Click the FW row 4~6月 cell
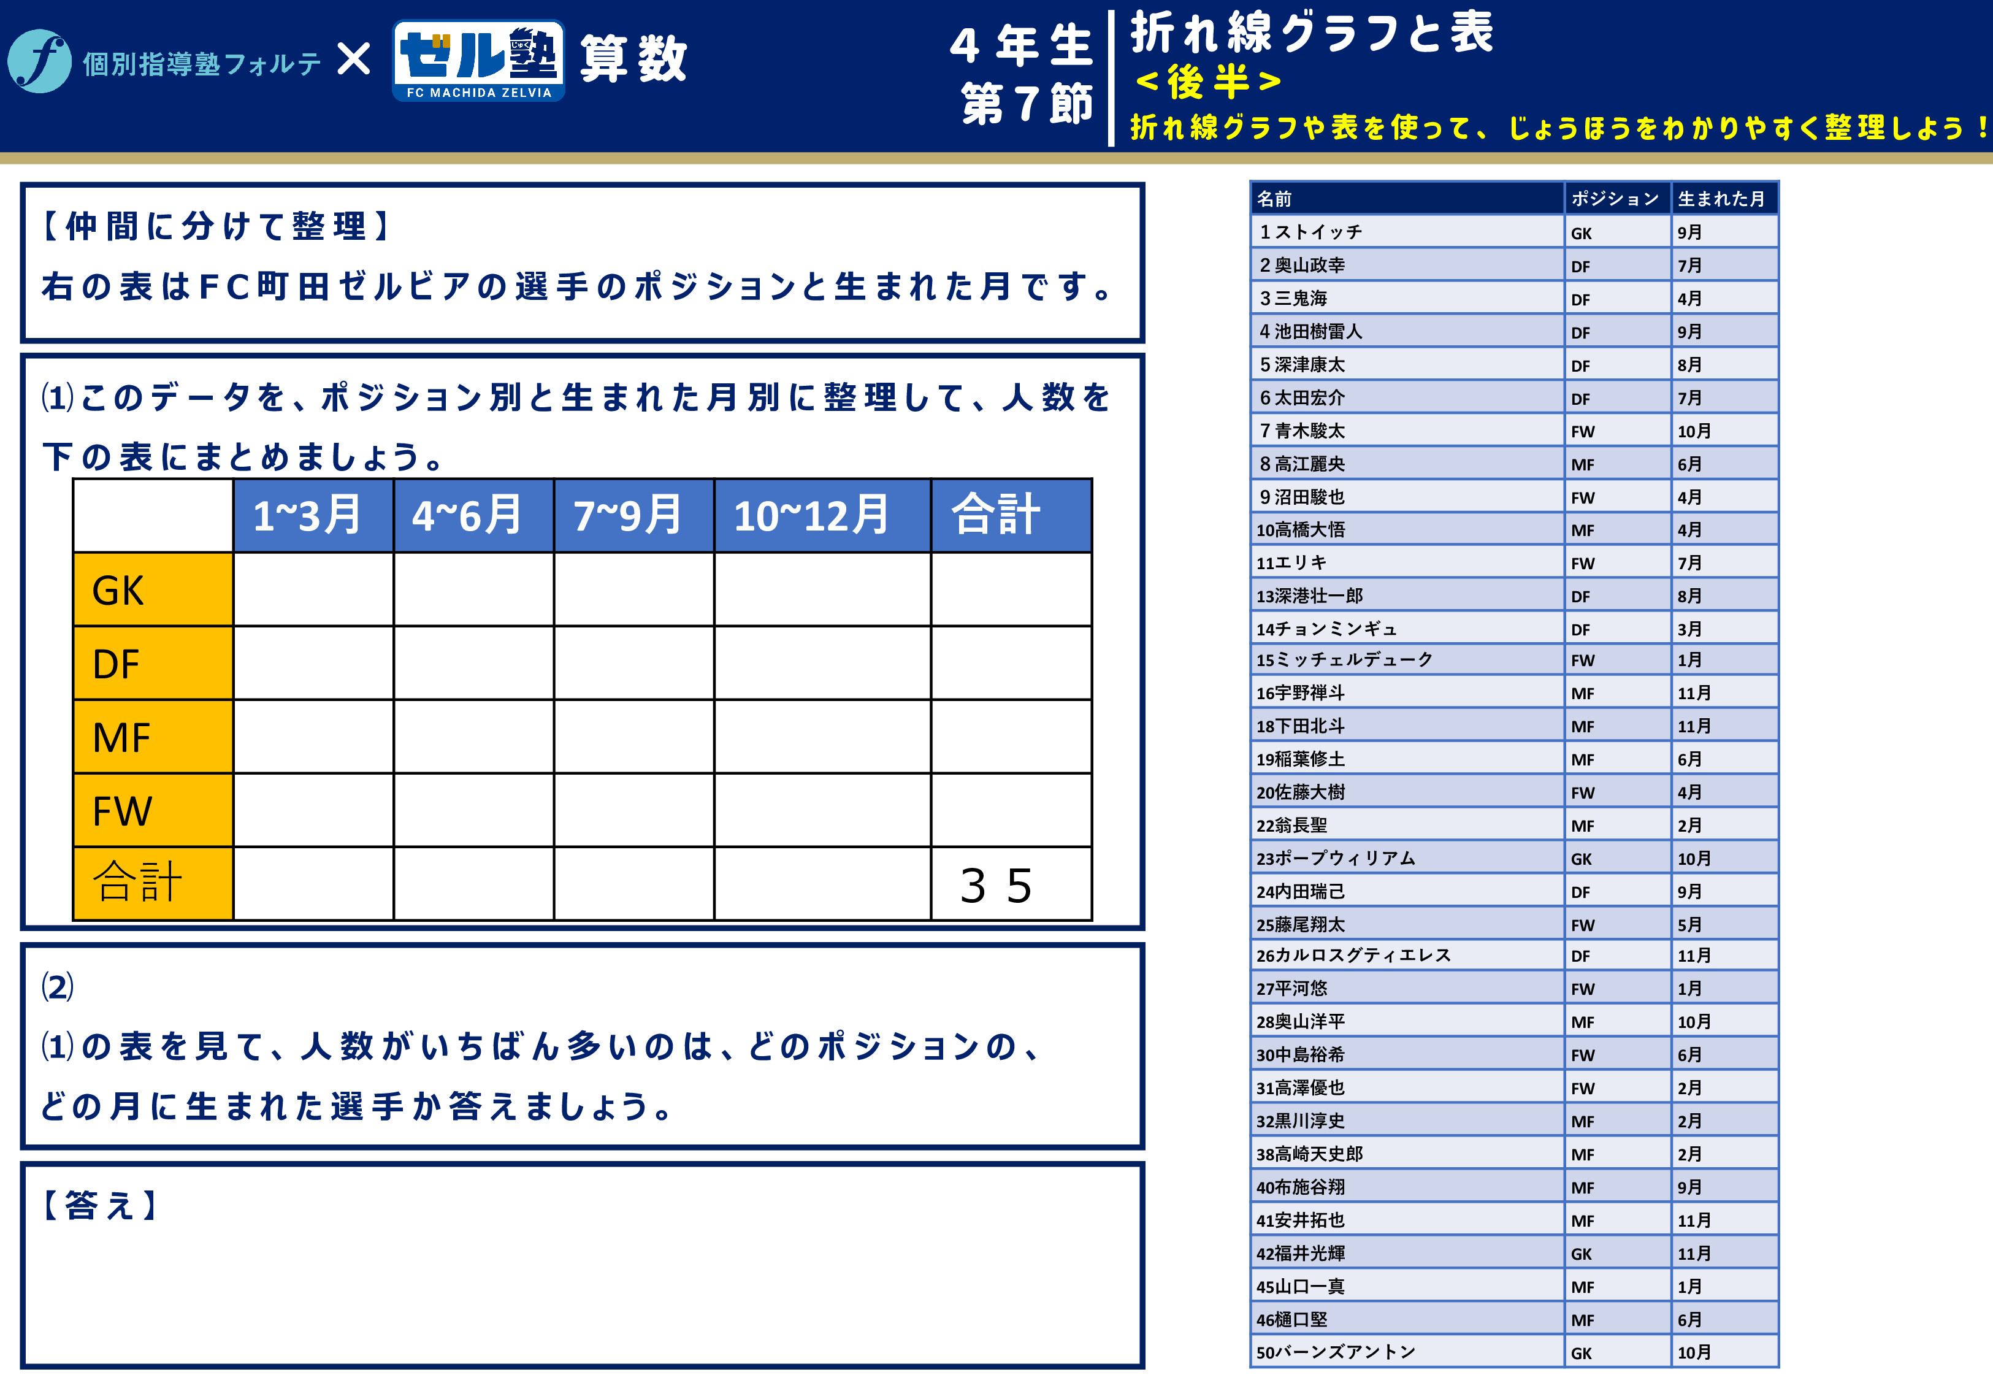Viewport: 1993px width, 1380px height. [x=473, y=810]
